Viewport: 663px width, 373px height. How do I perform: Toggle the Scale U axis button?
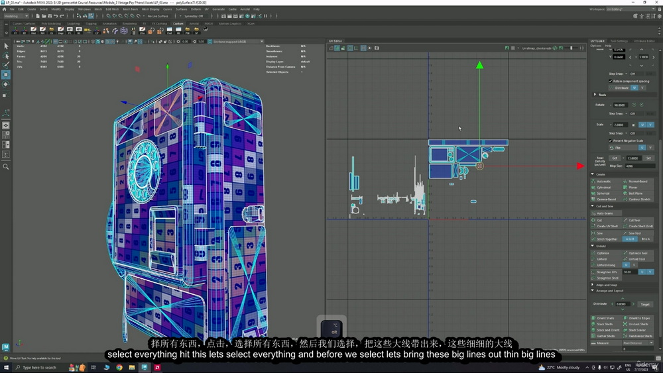coord(642,125)
